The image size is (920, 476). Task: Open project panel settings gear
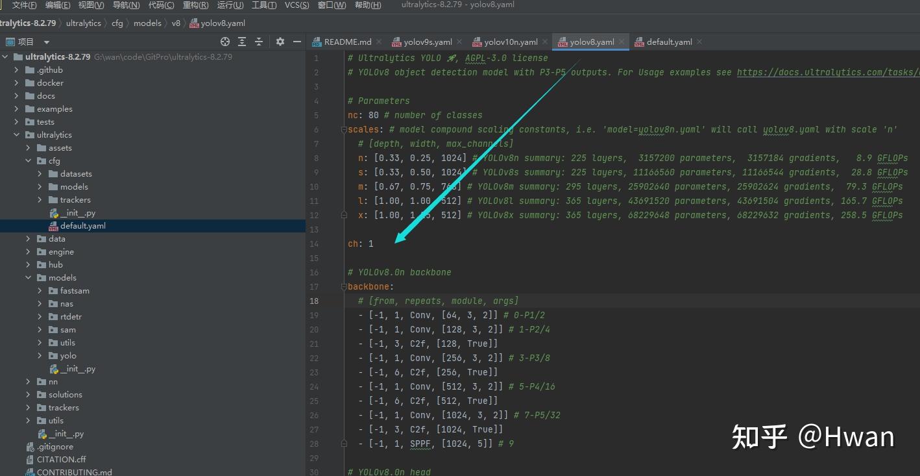pyautogui.click(x=280, y=42)
